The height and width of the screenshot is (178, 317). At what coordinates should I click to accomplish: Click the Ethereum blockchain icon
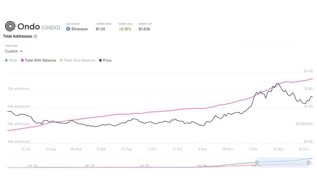[x=68, y=29]
